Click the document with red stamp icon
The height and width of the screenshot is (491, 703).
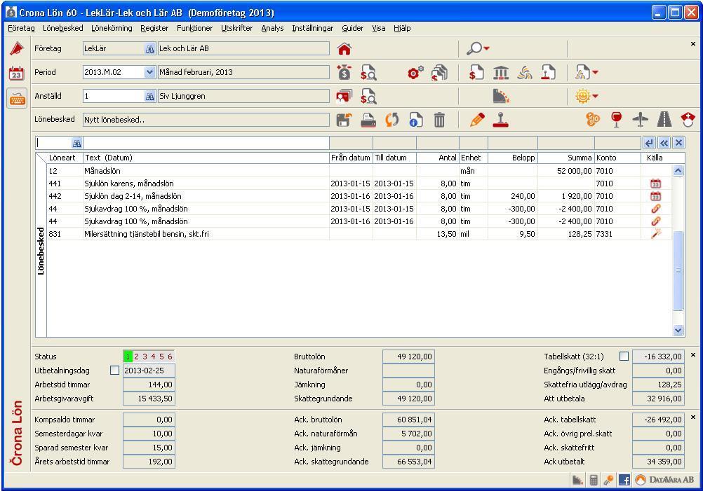click(548, 72)
